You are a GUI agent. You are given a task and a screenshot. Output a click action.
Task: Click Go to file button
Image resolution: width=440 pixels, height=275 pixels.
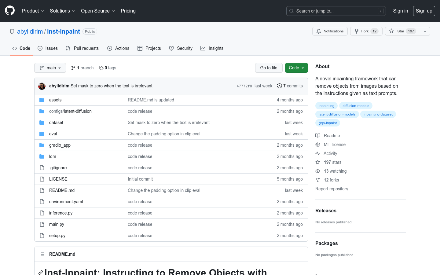point(269,68)
